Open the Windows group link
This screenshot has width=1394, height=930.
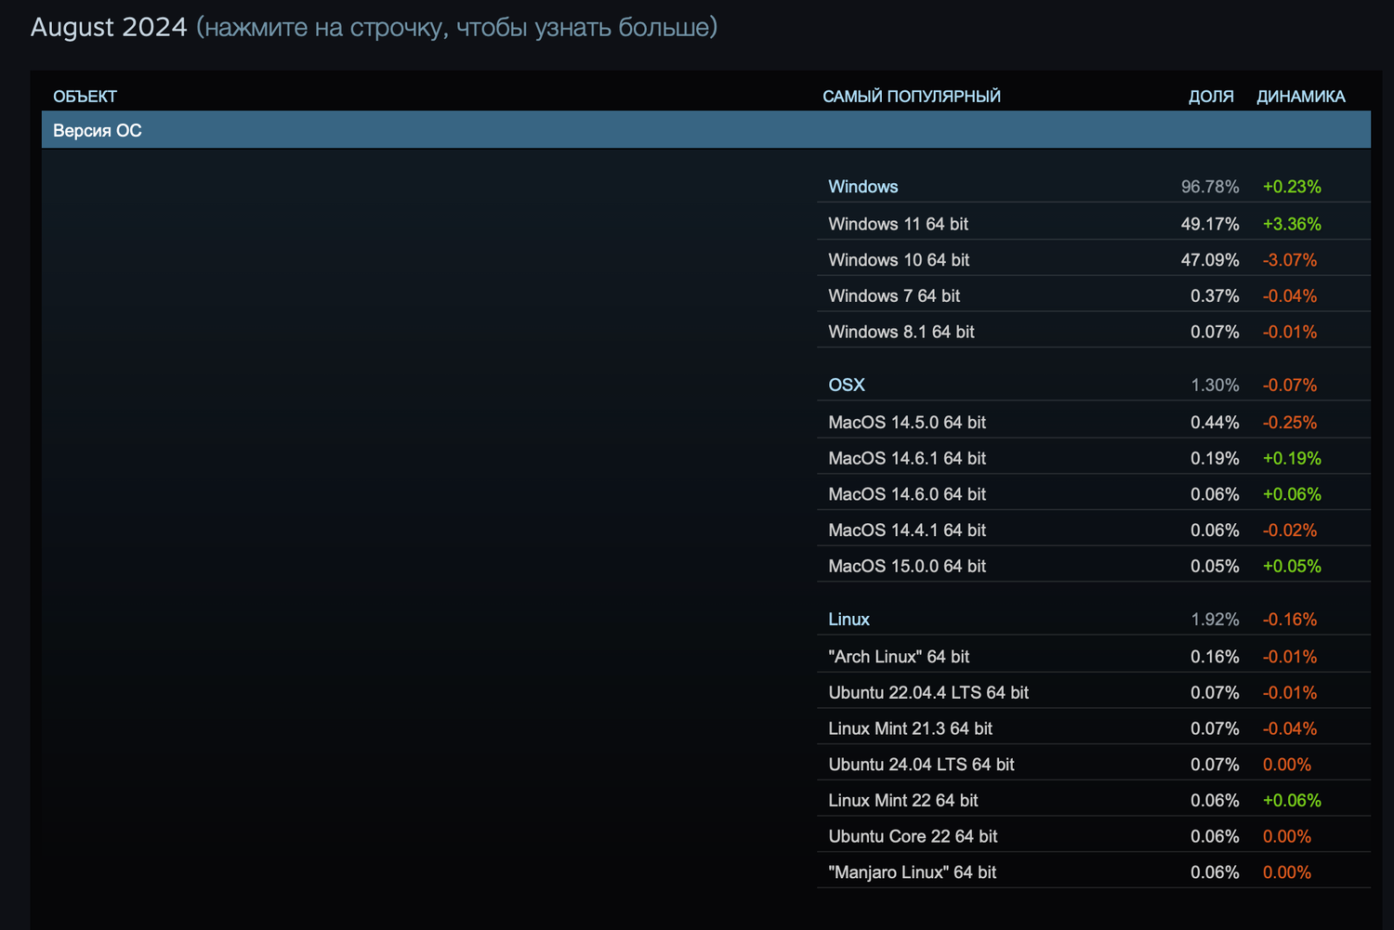tap(863, 187)
